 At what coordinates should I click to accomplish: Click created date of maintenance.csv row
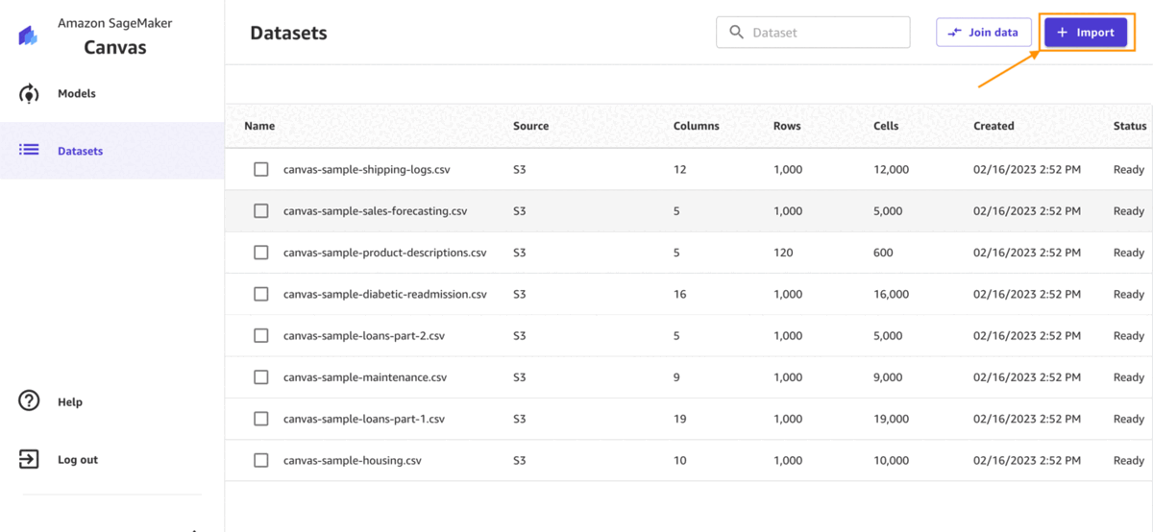pyautogui.click(x=1027, y=377)
